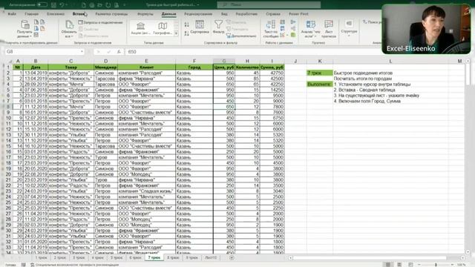Select the География data type
This screenshot has width=475, height=267.
click(163, 28)
